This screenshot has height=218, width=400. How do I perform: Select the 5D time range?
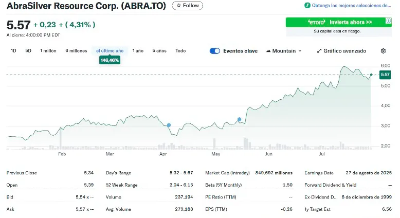click(x=28, y=51)
